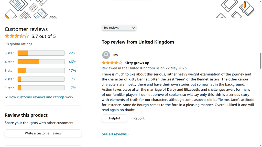Click chevron beside See all reviews
Screen dimensions: 262x147
128,134
